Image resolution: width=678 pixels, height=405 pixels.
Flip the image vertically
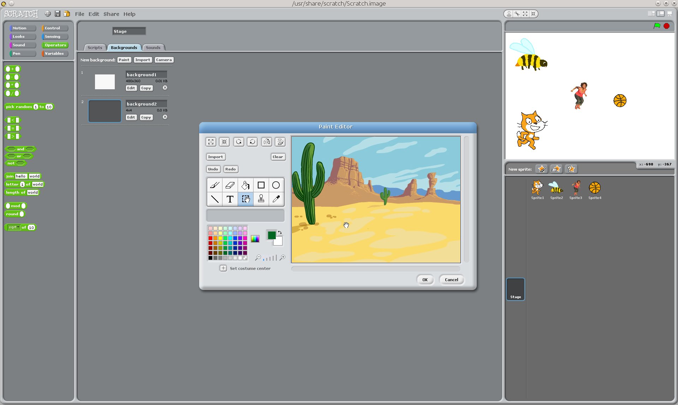pyautogui.click(x=280, y=142)
